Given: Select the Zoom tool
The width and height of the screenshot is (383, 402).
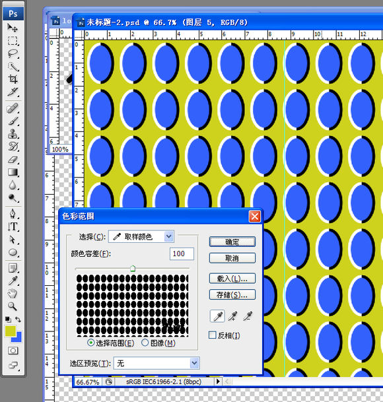Looking at the screenshot, I should click(13, 306).
